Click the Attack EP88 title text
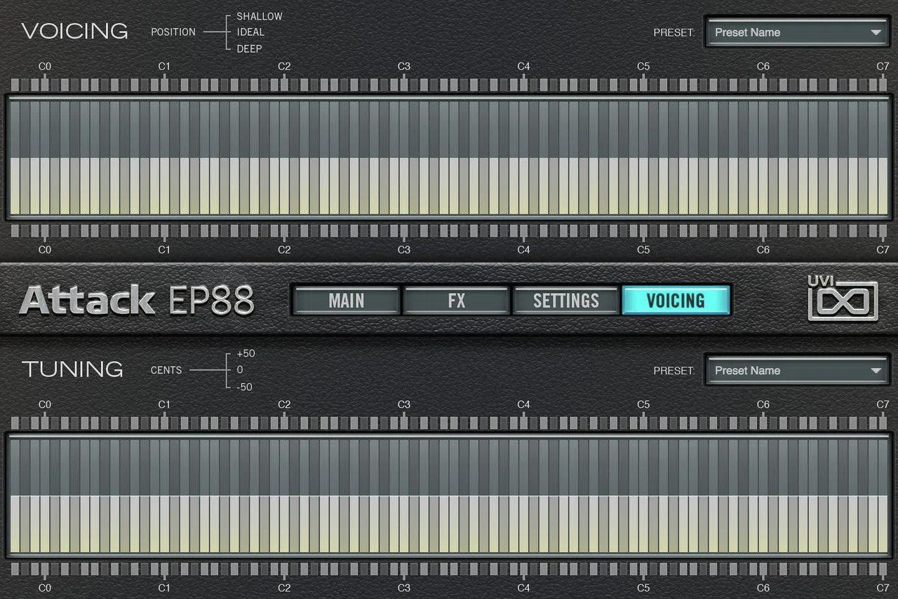 (x=137, y=301)
